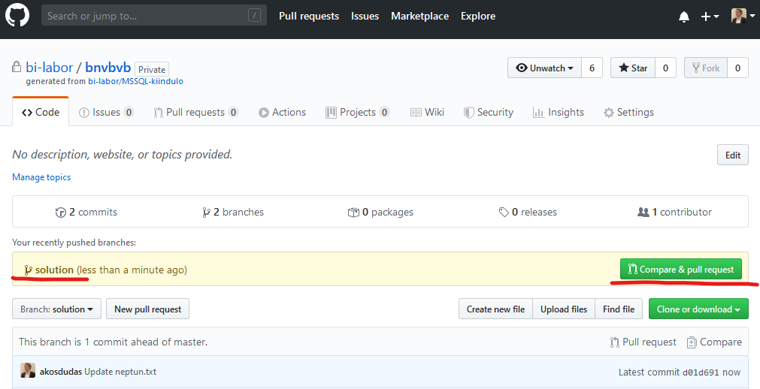The image size is (760, 389).
Task: View the 6 watchers count
Action: point(592,68)
